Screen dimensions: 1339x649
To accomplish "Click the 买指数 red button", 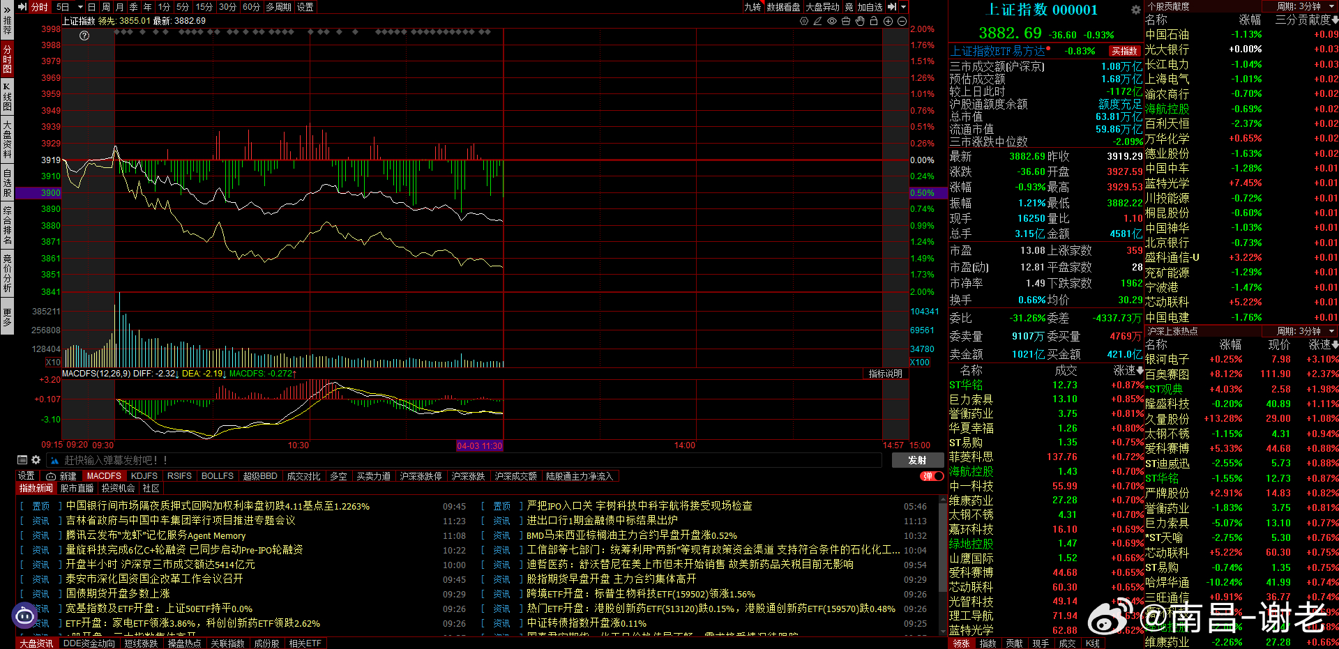I will [1124, 51].
